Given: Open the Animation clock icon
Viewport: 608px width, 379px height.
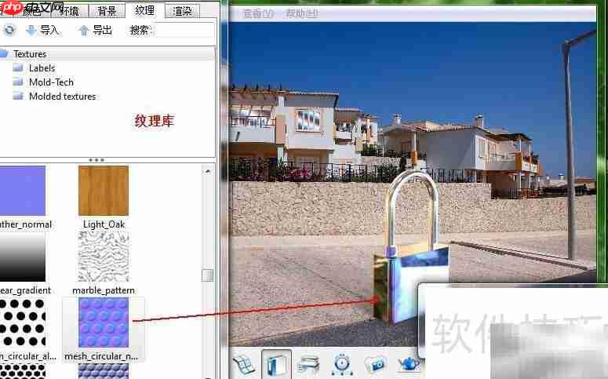Looking at the screenshot, I should click(342, 365).
